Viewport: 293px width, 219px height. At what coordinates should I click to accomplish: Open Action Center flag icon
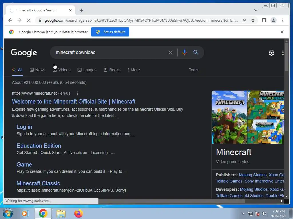point(257,214)
